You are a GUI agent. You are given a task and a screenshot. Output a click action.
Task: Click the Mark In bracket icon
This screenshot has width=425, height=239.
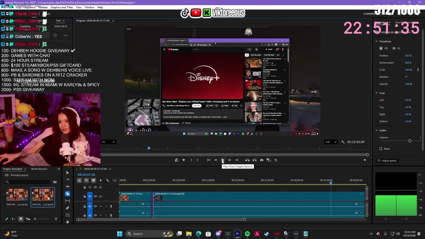pyautogui.click(x=191, y=160)
